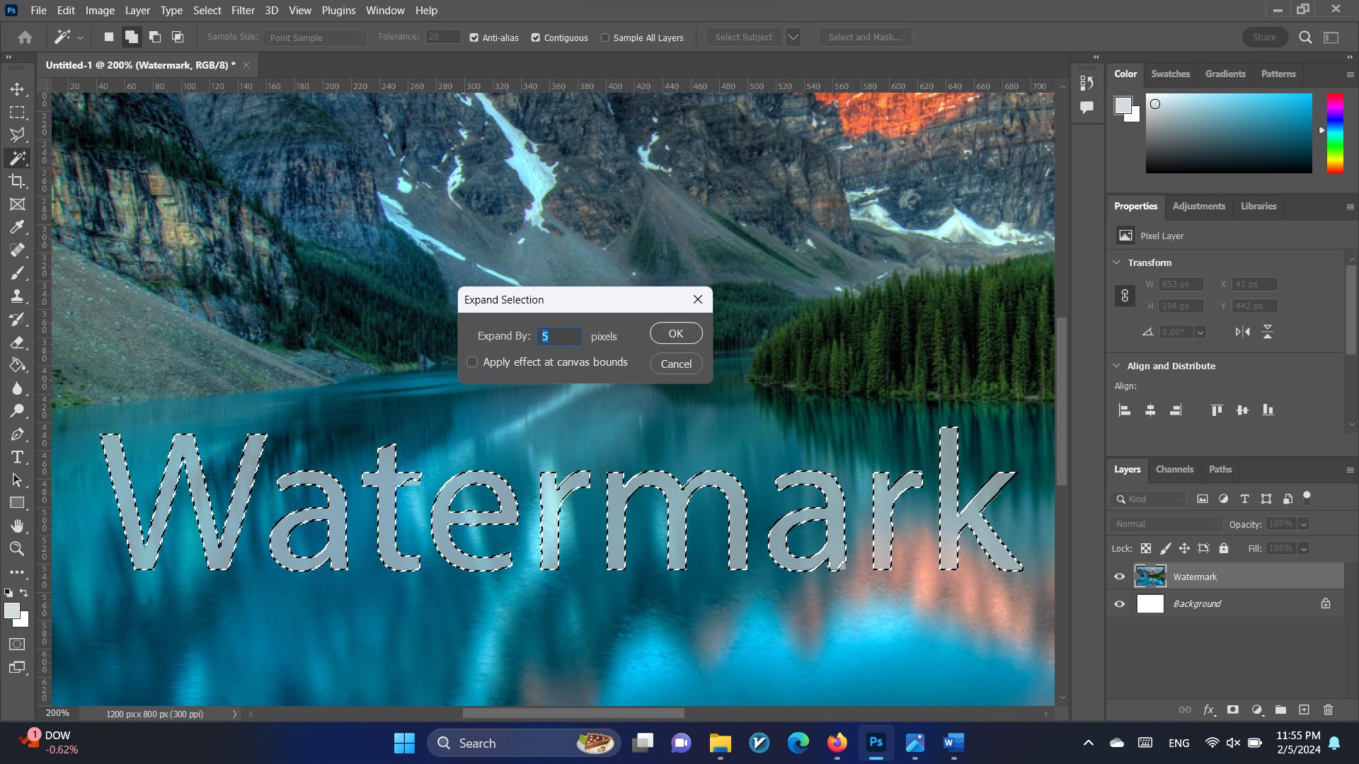Click the rainbow hue slider strip
This screenshot has height=764, width=1359.
pyautogui.click(x=1335, y=133)
